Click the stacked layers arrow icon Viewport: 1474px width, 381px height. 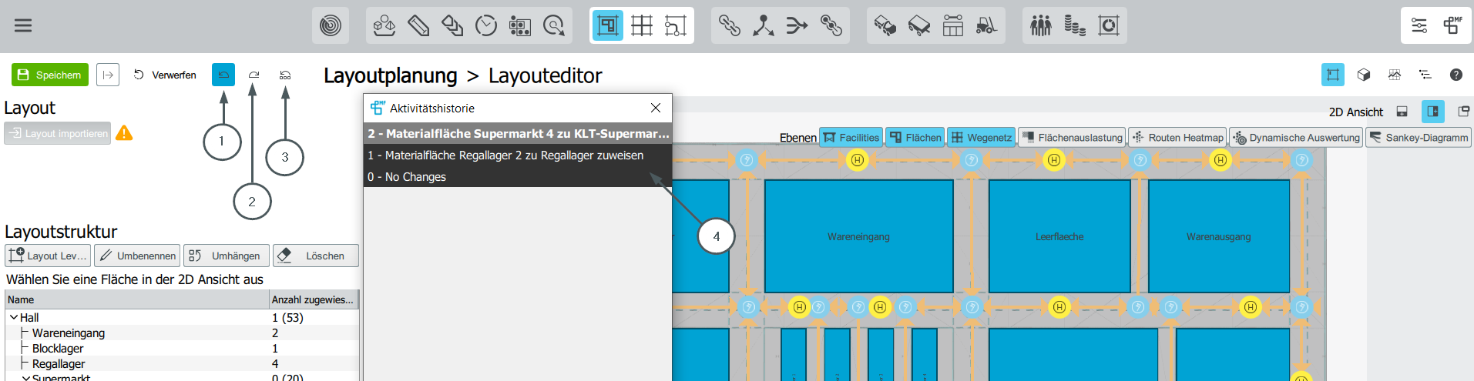(x=452, y=25)
